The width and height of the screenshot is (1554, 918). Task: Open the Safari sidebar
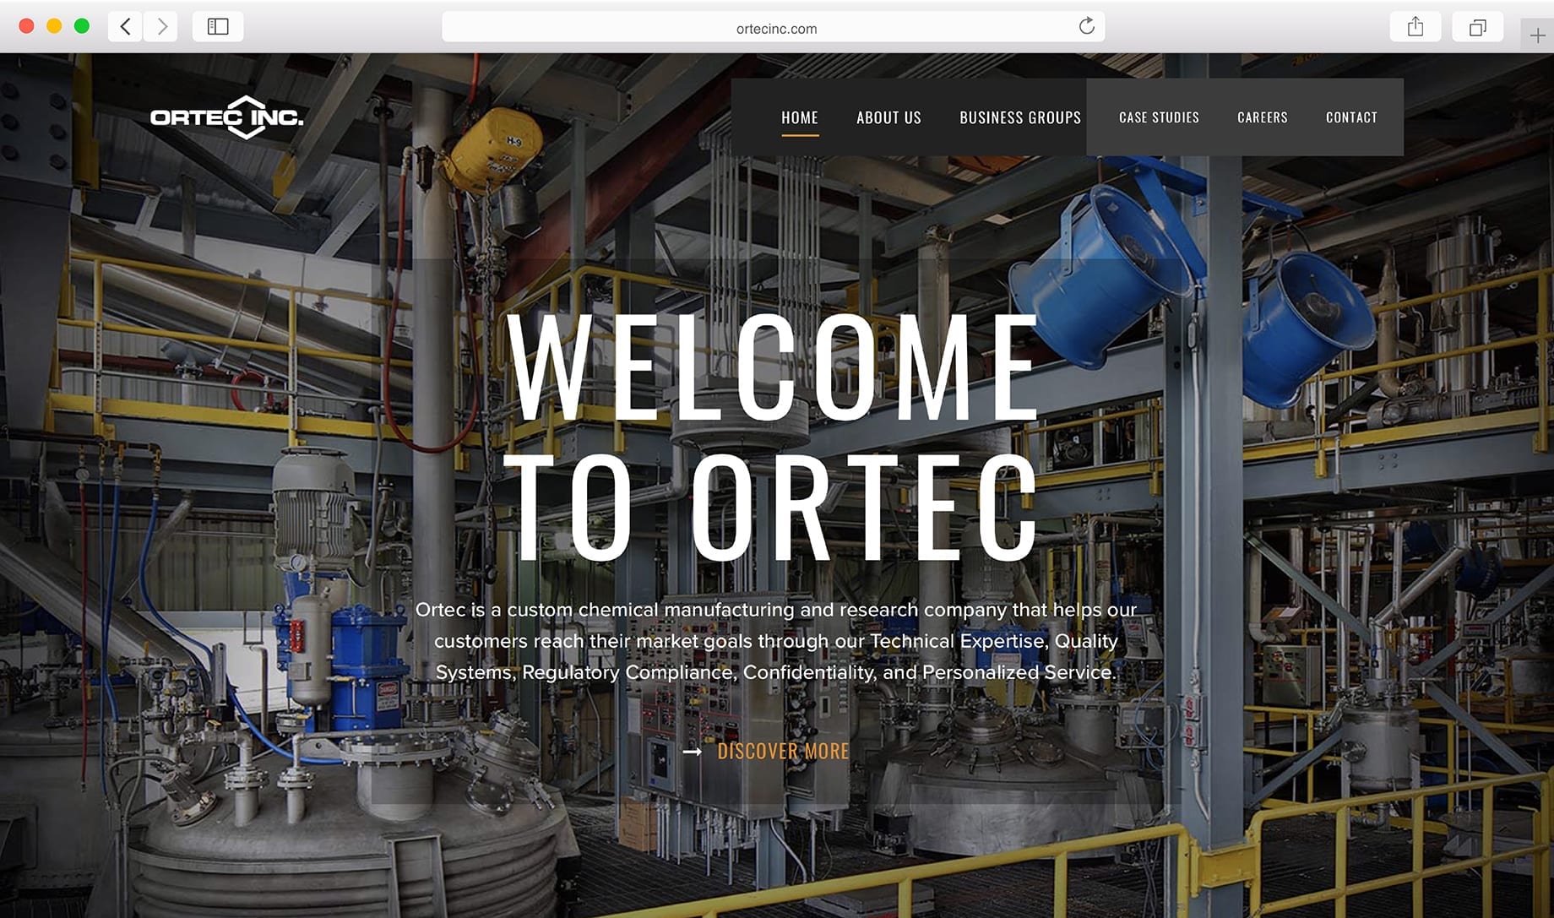coord(218,26)
